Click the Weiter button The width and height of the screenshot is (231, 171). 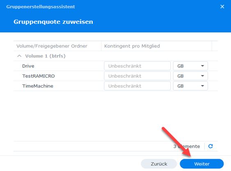(202, 164)
